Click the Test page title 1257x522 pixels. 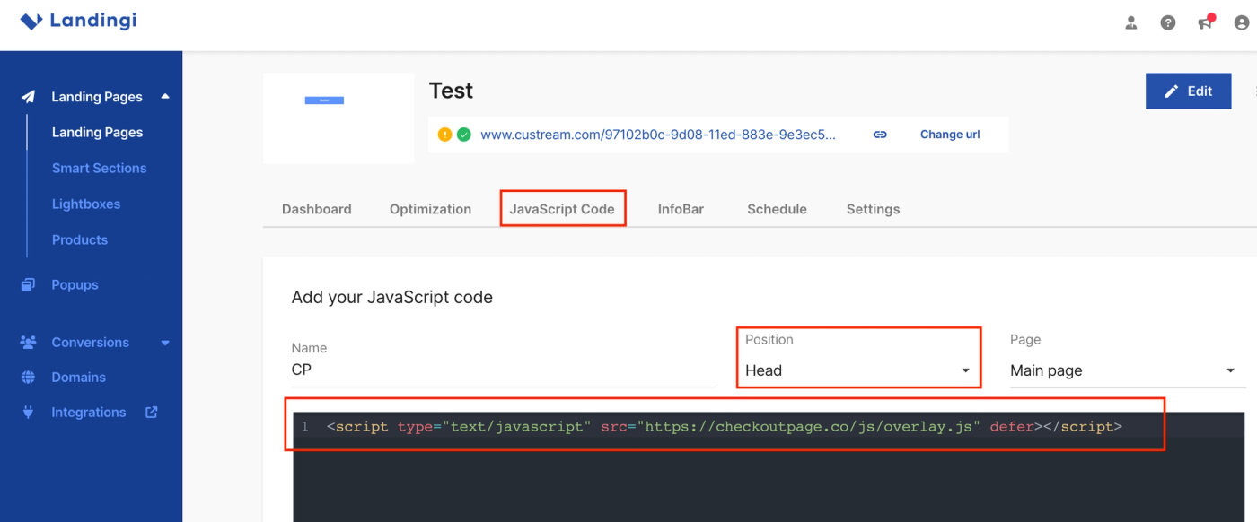click(x=451, y=91)
